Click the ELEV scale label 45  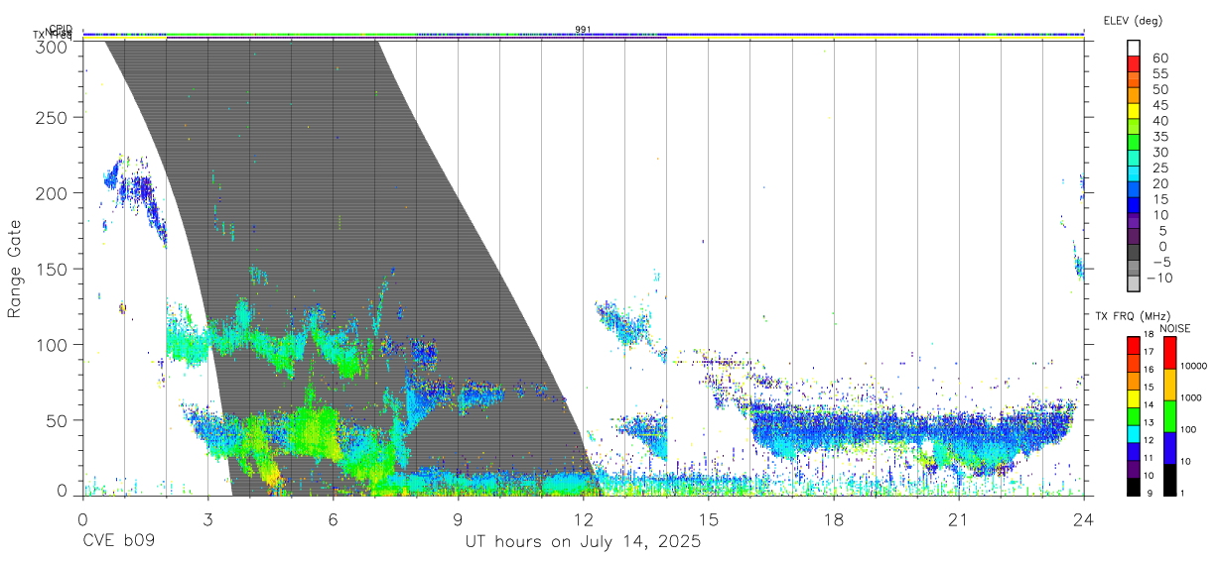click(x=1160, y=105)
